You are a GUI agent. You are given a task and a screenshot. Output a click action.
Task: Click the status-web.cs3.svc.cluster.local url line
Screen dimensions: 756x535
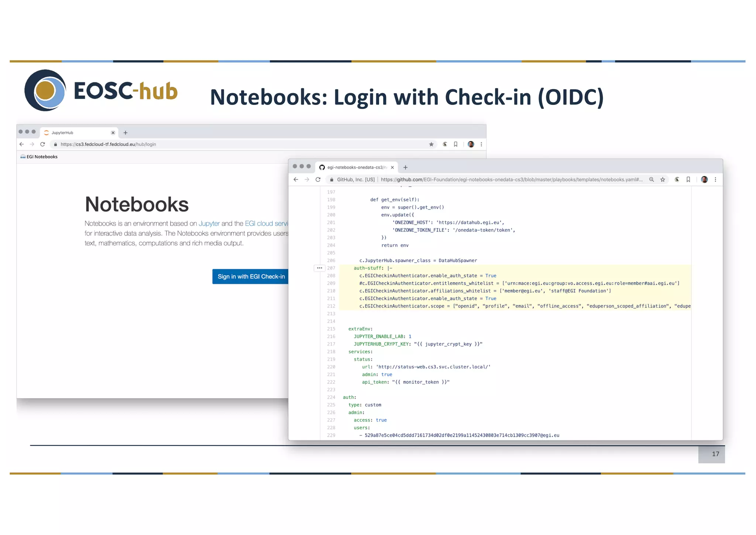click(426, 367)
